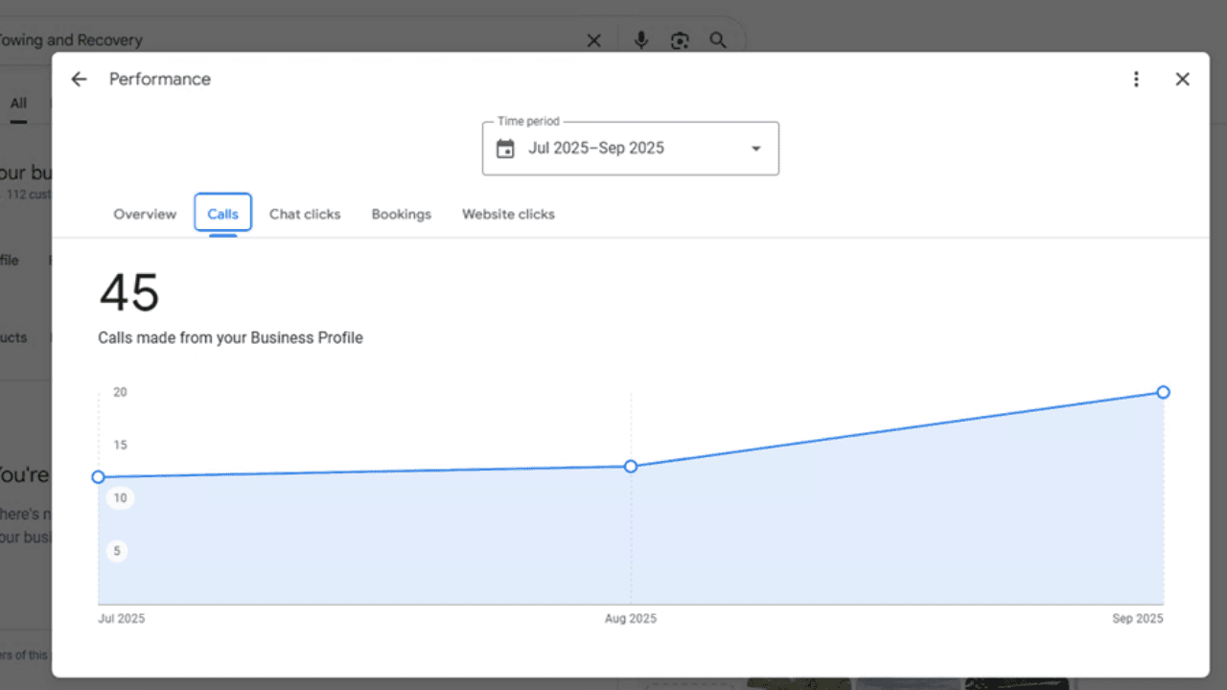Click the Towing and Recovery search field
This screenshot has height=690, width=1227.
click(x=288, y=40)
